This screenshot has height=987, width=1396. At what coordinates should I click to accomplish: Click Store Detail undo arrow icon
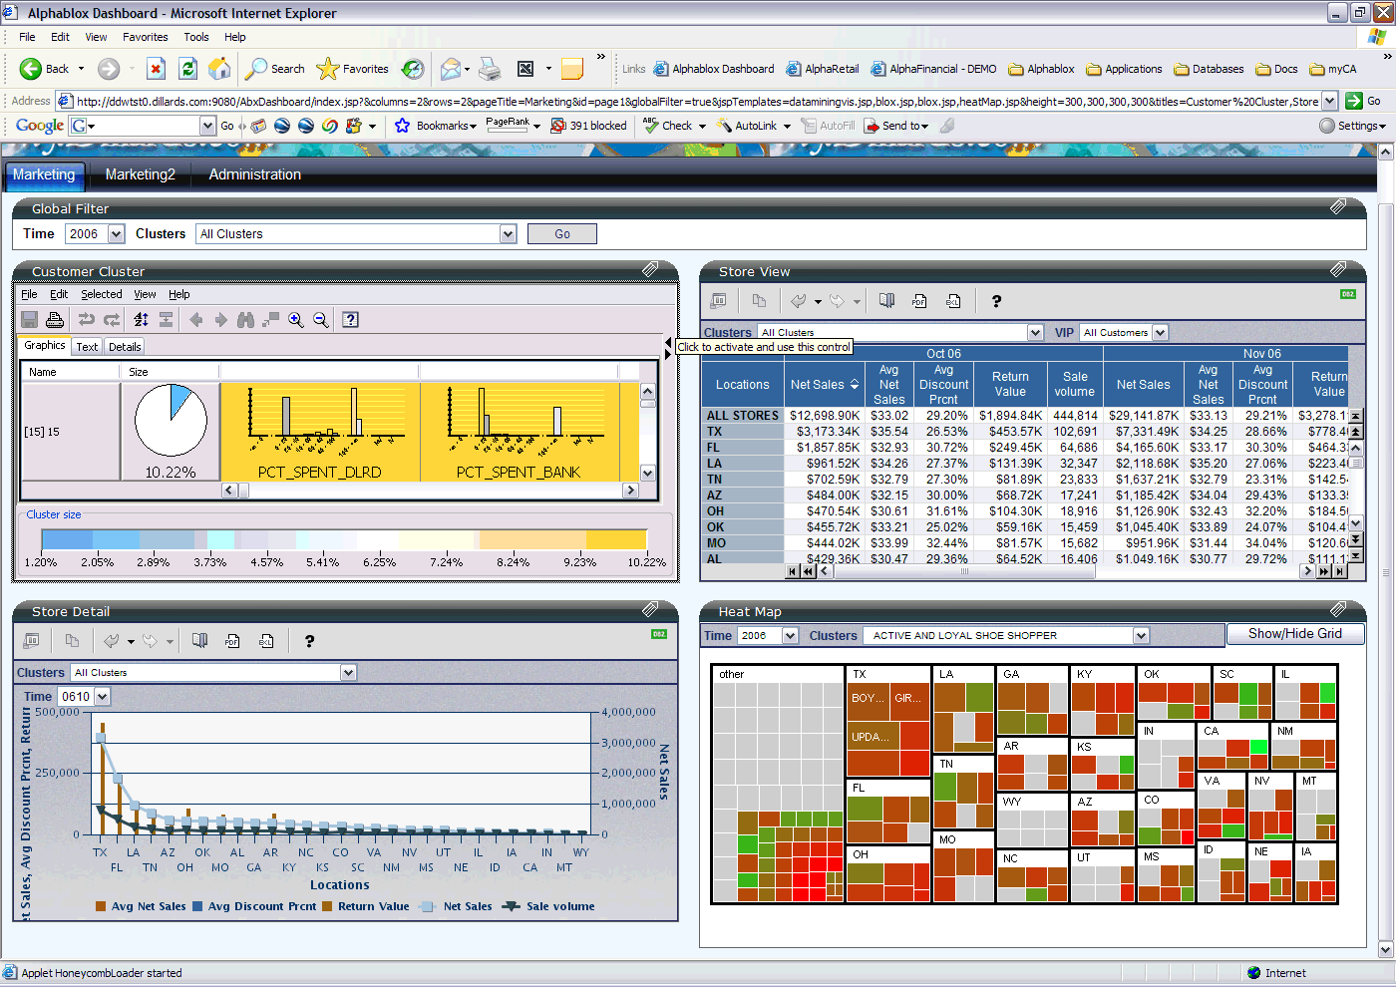pos(112,641)
